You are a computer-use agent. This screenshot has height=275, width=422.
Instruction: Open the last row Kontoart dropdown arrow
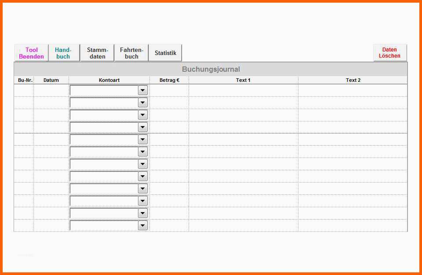142,226
